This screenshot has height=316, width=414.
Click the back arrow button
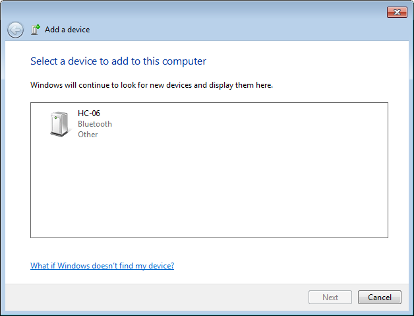point(15,30)
